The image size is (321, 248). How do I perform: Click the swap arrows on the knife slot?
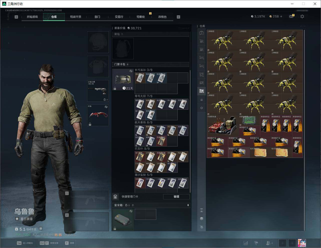pyautogui.click(x=106, y=107)
